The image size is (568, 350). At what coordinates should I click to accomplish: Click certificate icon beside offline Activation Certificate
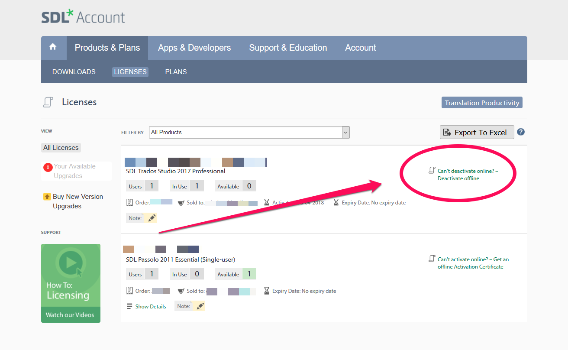(x=432, y=259)
